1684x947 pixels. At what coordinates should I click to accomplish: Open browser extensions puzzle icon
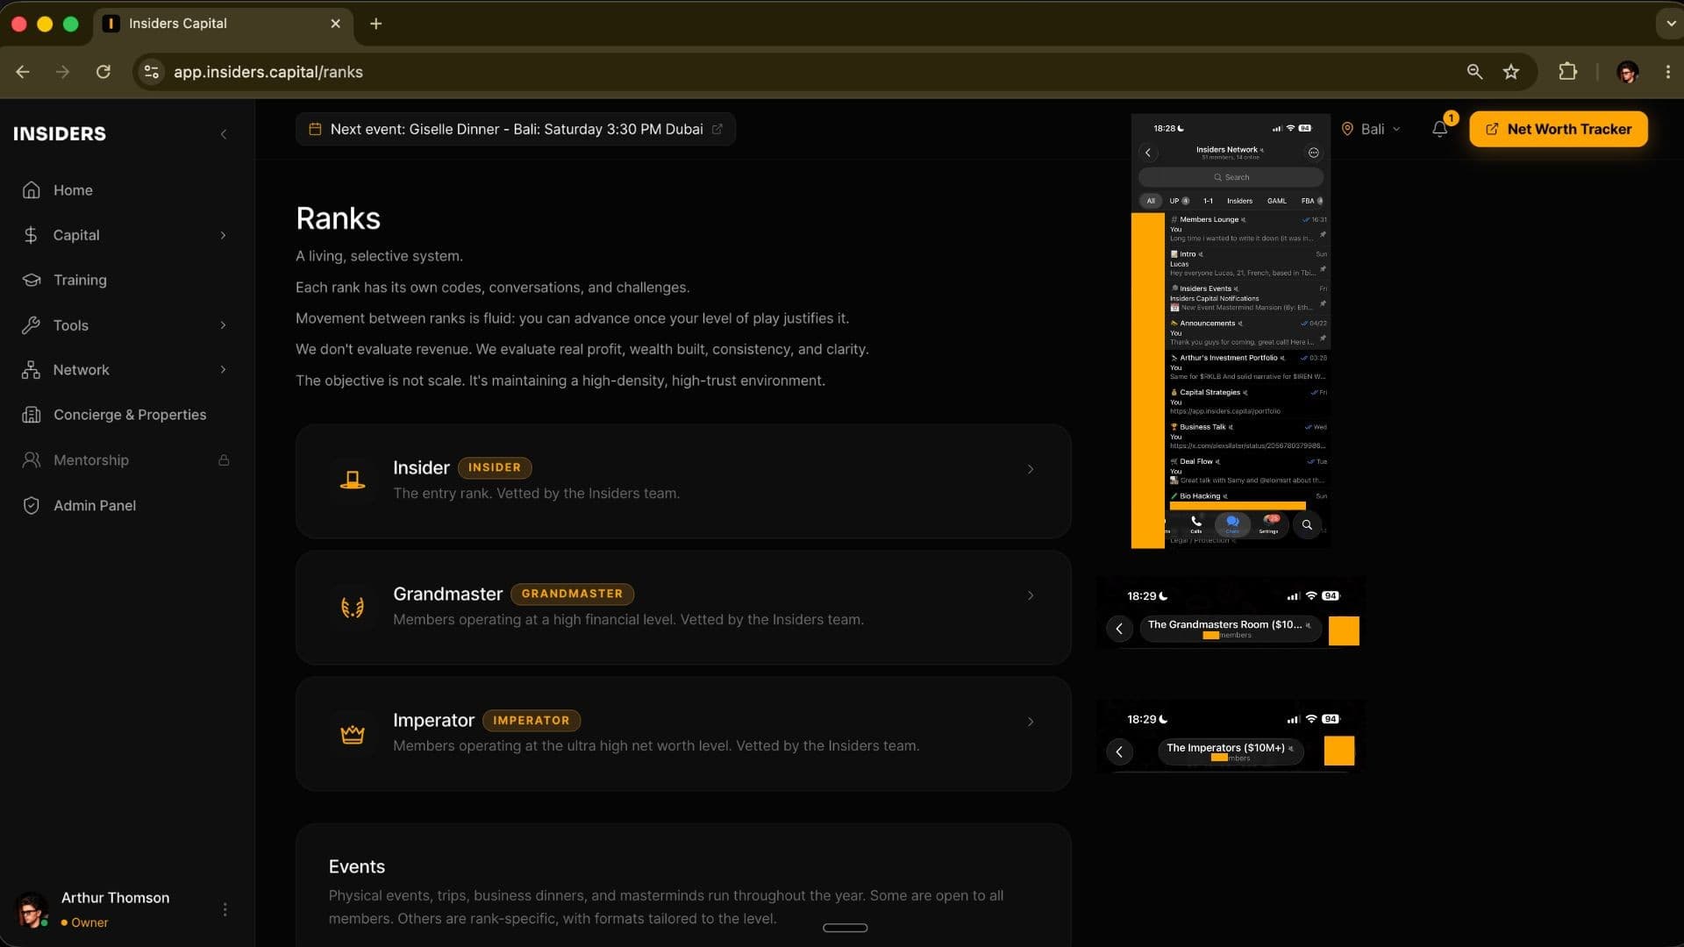click(x=1567, y=72)
